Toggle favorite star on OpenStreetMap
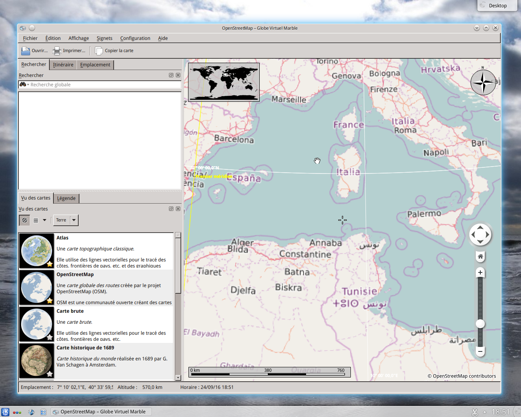Screen dimensions: 521x417 pyautogui.click(x=50, y=301)
